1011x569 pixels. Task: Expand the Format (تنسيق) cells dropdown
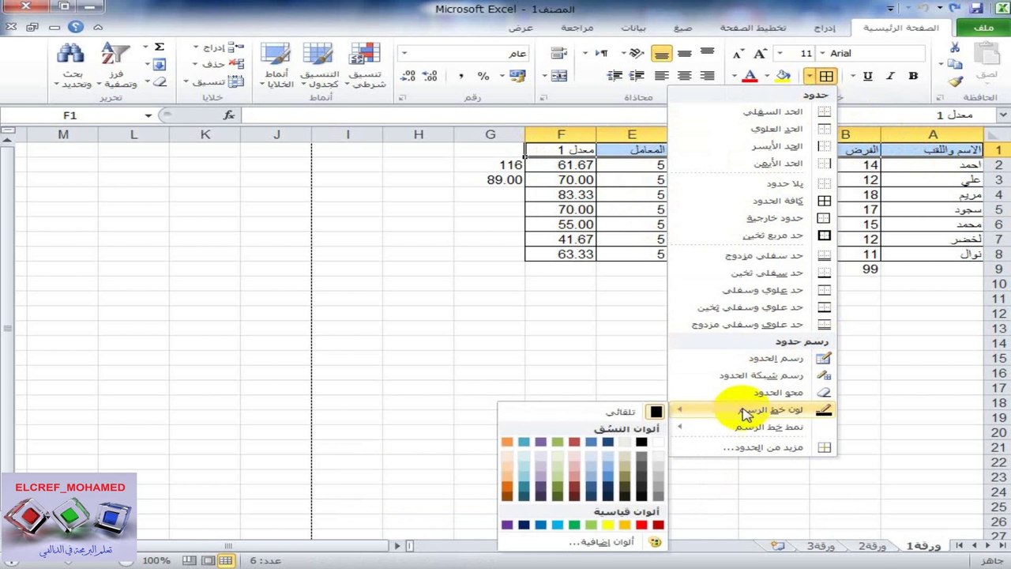point(186,81)
